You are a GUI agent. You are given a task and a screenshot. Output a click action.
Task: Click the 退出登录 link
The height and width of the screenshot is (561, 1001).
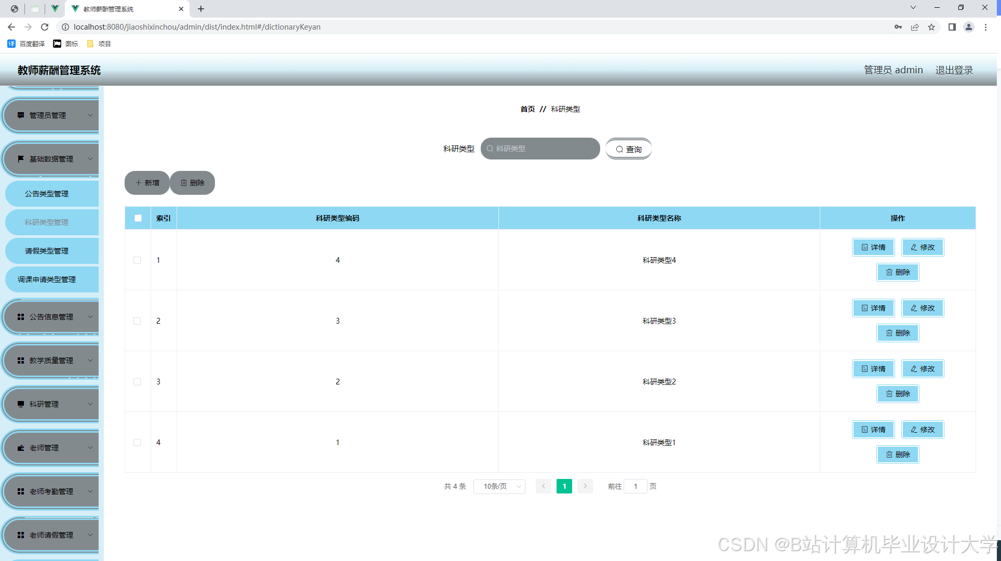pyautogui.click(x=954, y=70)
